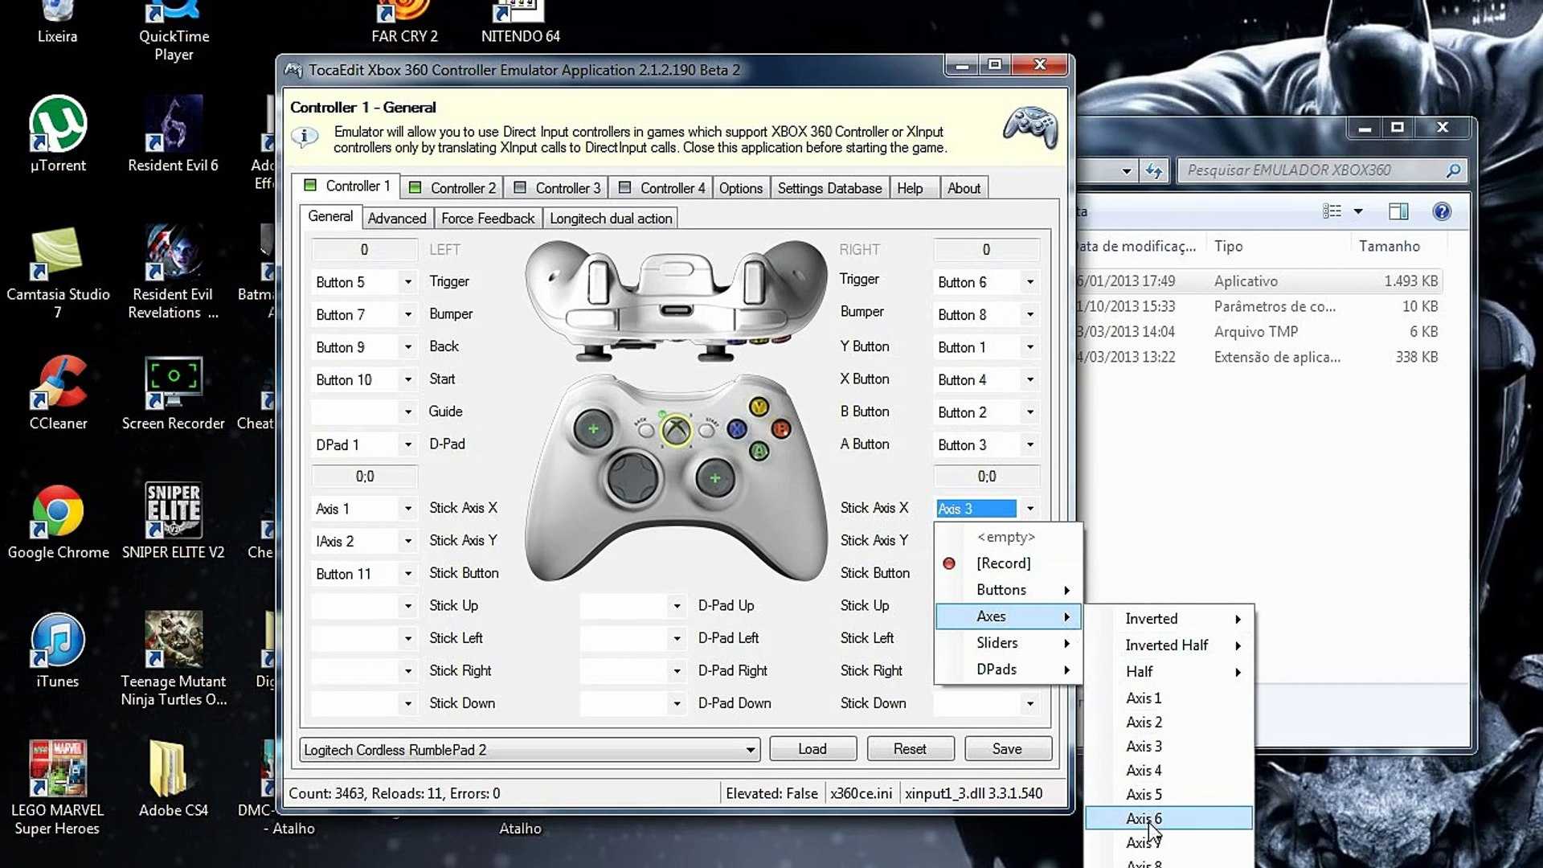This screenshot has height=868, width=1543.
Task: Click the Reset button
Action: pyautogui.click(x=910, y=749)
